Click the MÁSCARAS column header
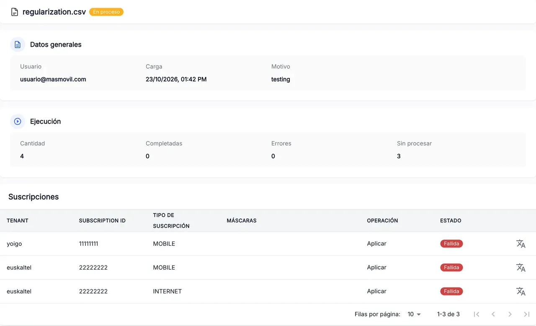The height and width of the screenshot is (326, 536). [242, 221]
